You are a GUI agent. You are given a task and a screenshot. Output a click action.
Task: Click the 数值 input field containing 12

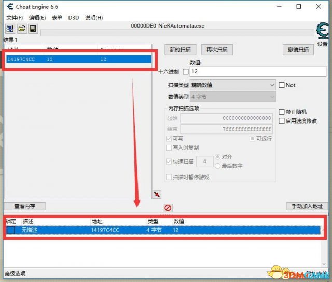[258, 72]
